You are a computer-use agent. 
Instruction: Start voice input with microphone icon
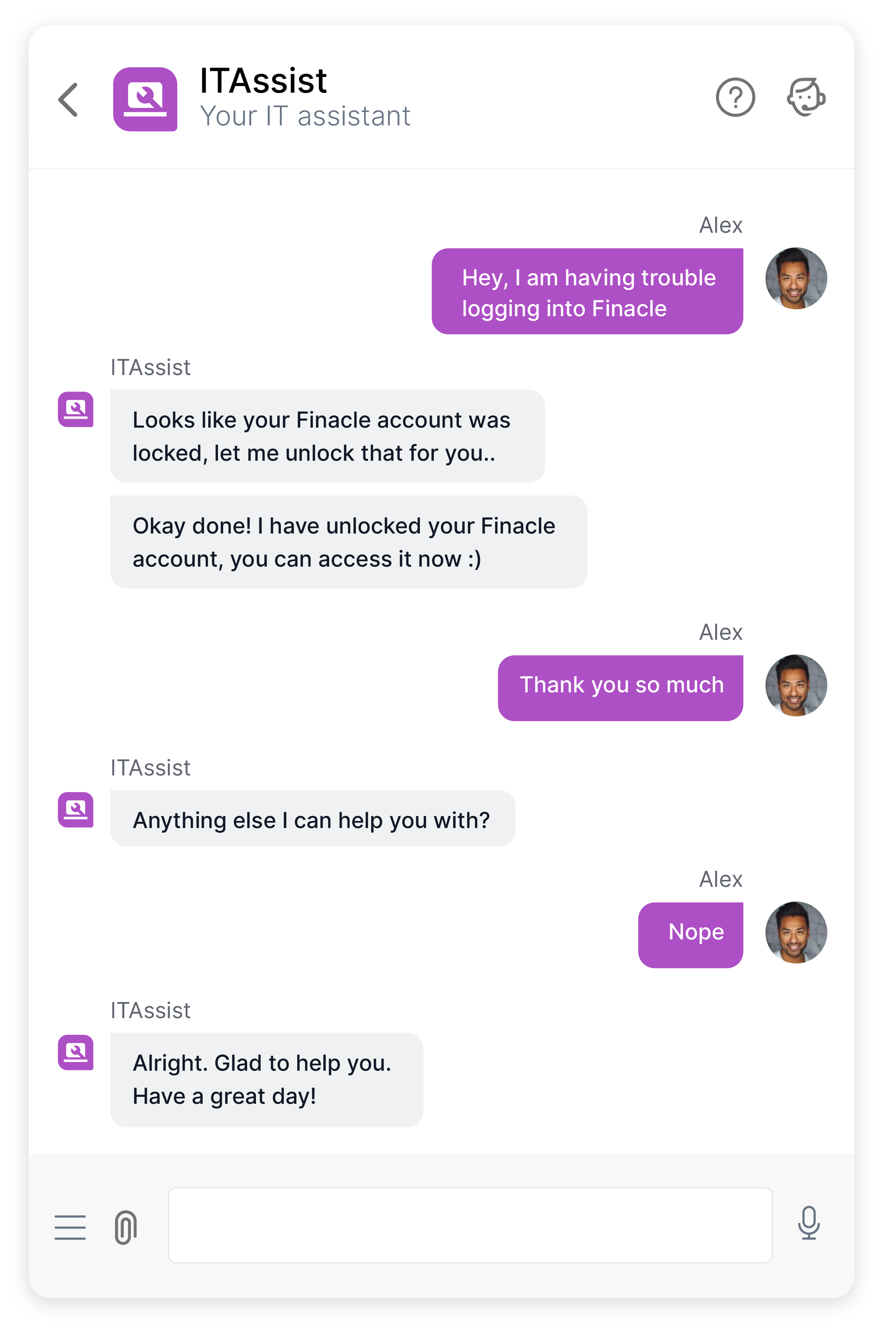(x=809, y=1223)
